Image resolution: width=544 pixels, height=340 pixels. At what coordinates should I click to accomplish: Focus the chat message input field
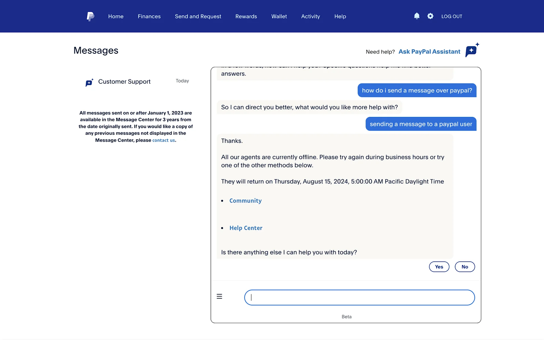tap(359, 297)
